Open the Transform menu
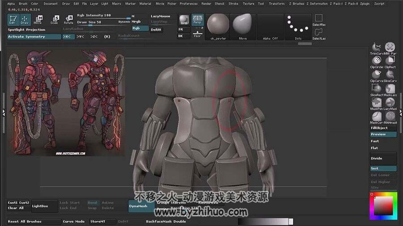The width and height of the screenshot is (403, 226). point(277,4)
